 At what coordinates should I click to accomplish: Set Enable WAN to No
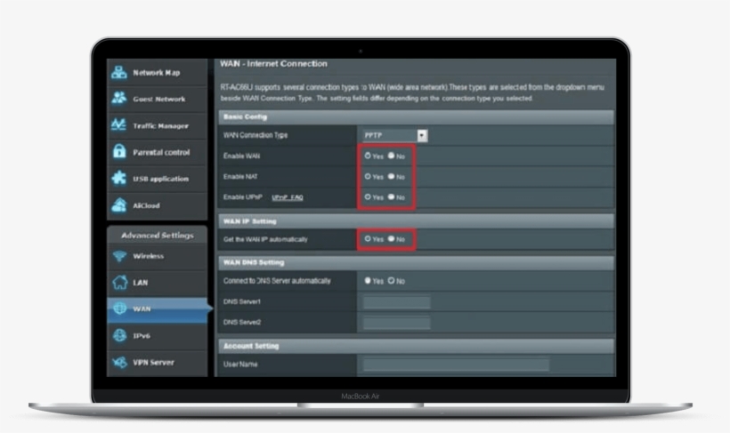click(391, 156)
